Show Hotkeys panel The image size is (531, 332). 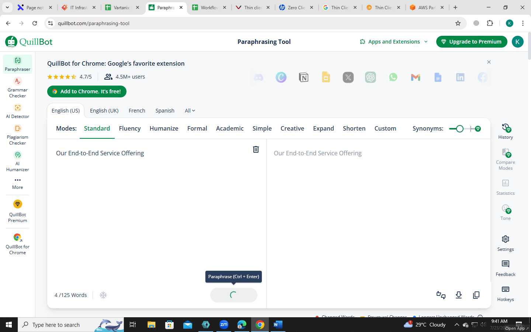506,293
